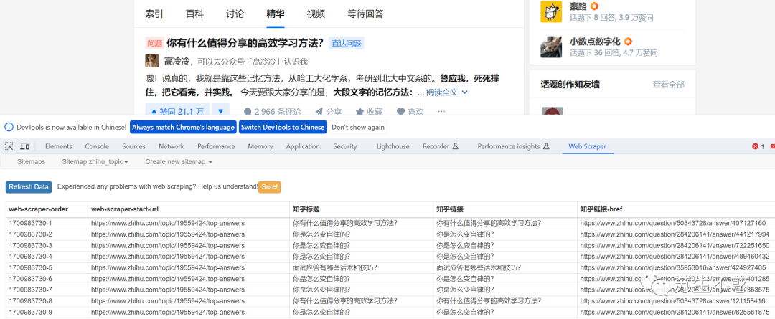Click the red error count icon
The image size is (775, 319).
click(755, 146)
